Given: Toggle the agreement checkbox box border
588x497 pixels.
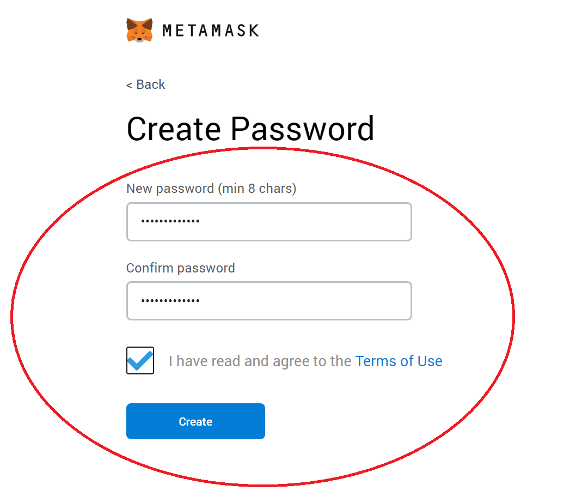Looking at the screenshot, I should pos(140,360).
